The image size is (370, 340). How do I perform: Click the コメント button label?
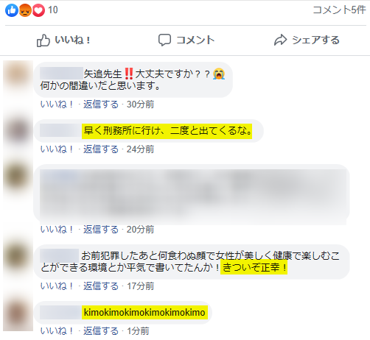195,40
